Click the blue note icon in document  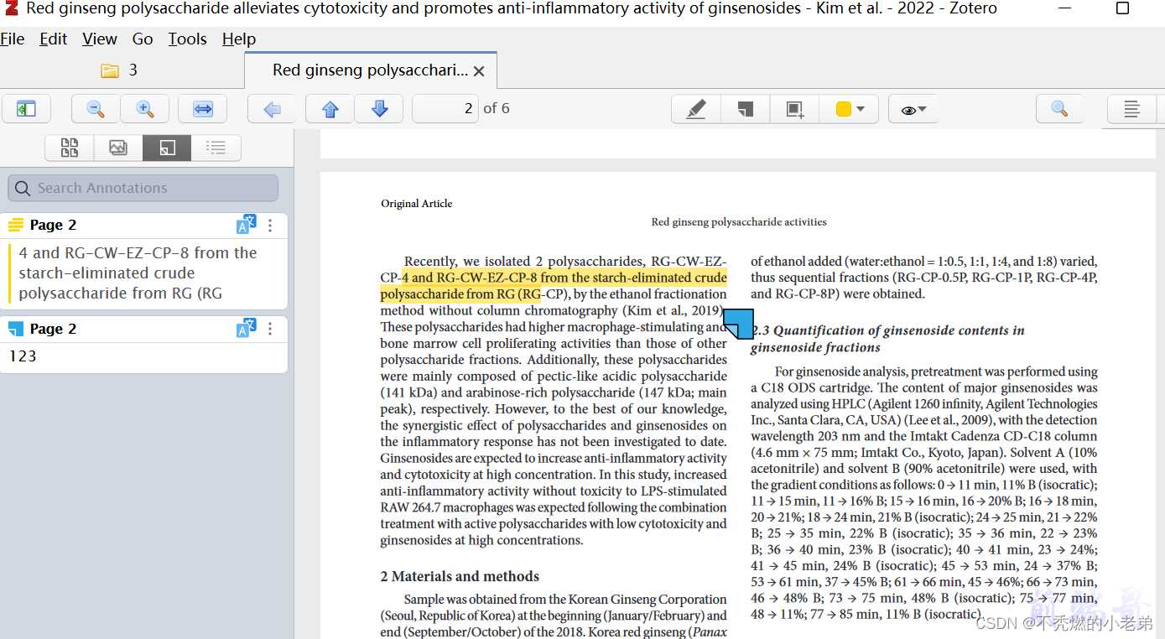point(738,324)
